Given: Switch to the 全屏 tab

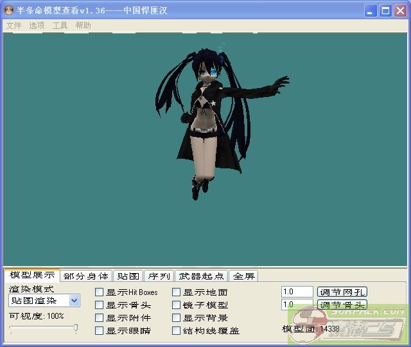Looking at the screenshot, I should coord(244,276).
